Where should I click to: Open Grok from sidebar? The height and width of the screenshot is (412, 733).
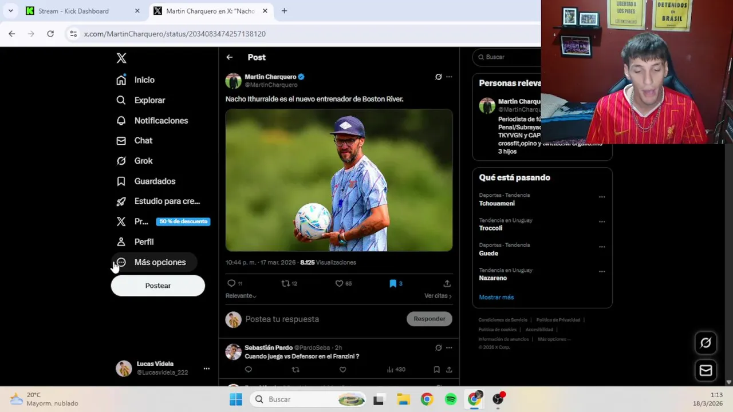[135, 161]
